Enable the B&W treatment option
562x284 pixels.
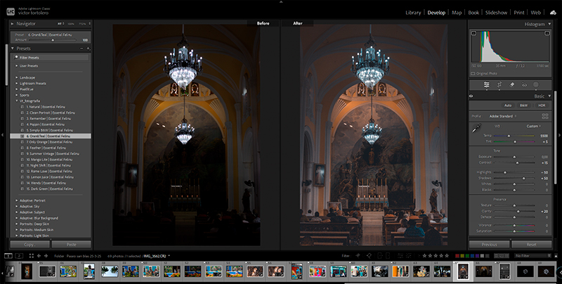click(x=523, y=105)
